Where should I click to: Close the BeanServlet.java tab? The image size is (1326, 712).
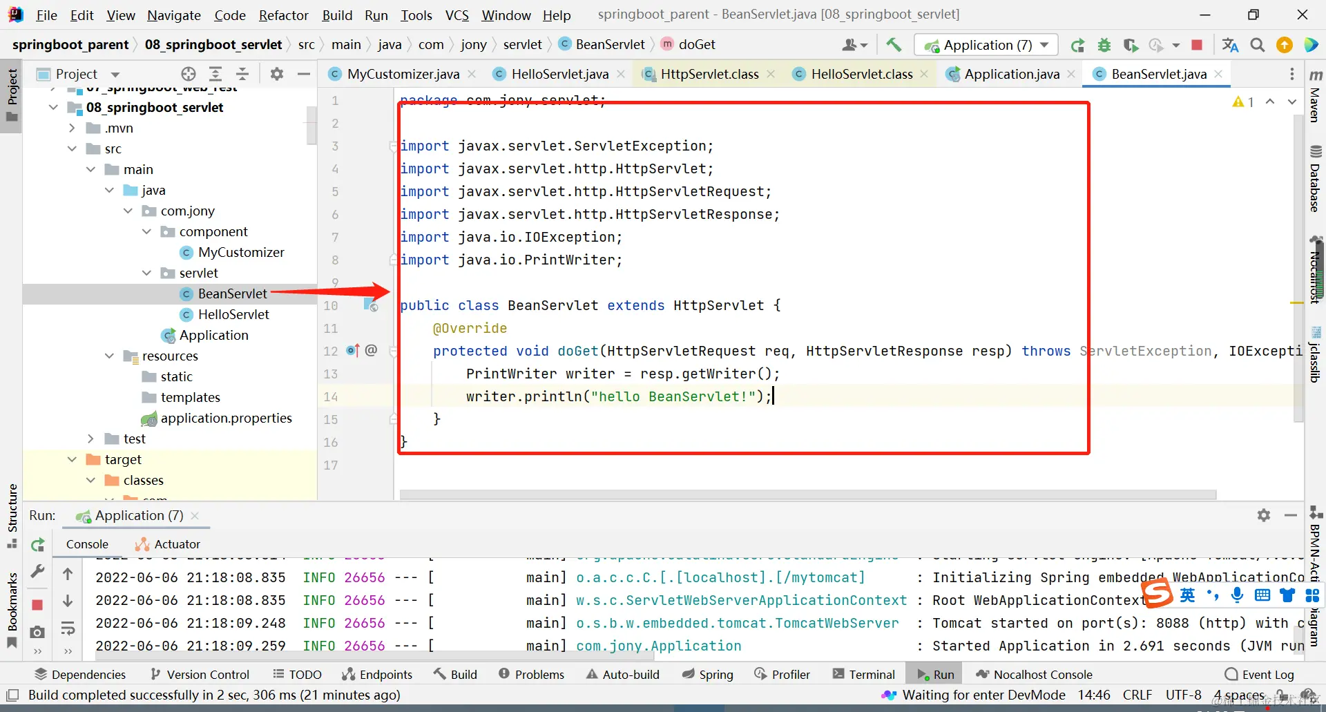click(1218, 74)
